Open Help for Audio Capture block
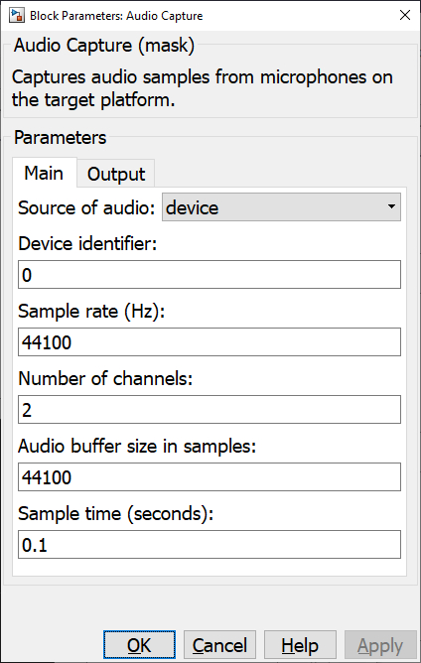 coord(300,645)
